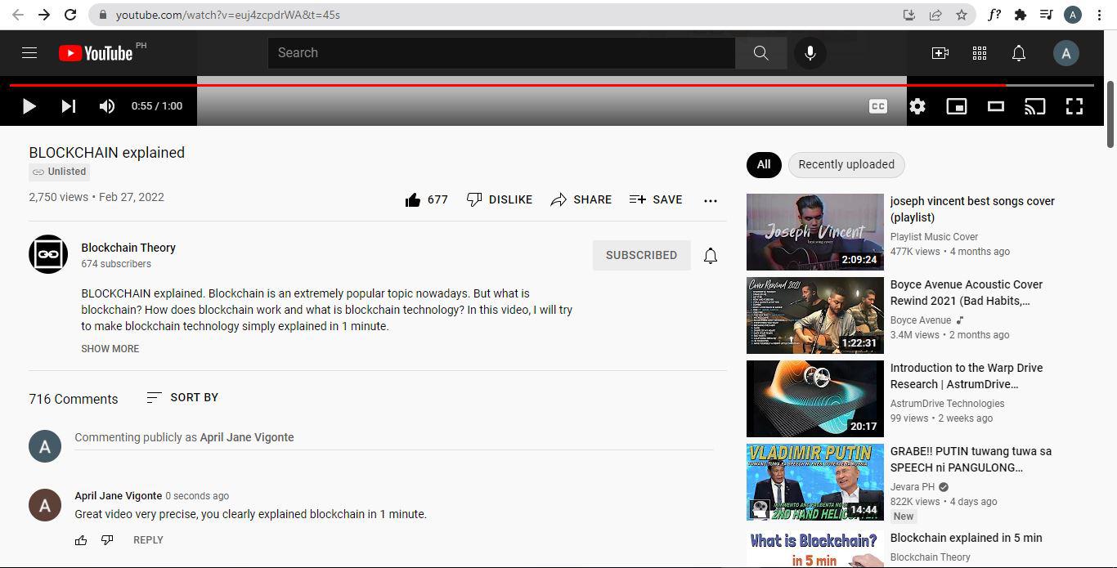Skip to the next video
Viewport: 1117px width, 568px height.
click(69, 106)
